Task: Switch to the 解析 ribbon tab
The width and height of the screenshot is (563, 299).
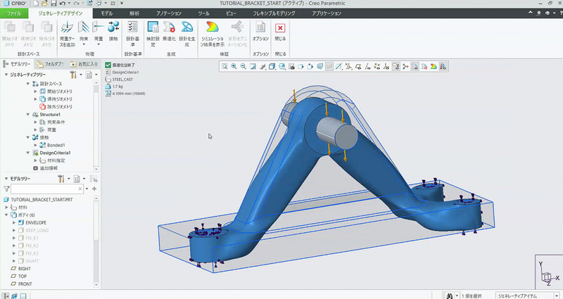Action: (x=135, y=13)
